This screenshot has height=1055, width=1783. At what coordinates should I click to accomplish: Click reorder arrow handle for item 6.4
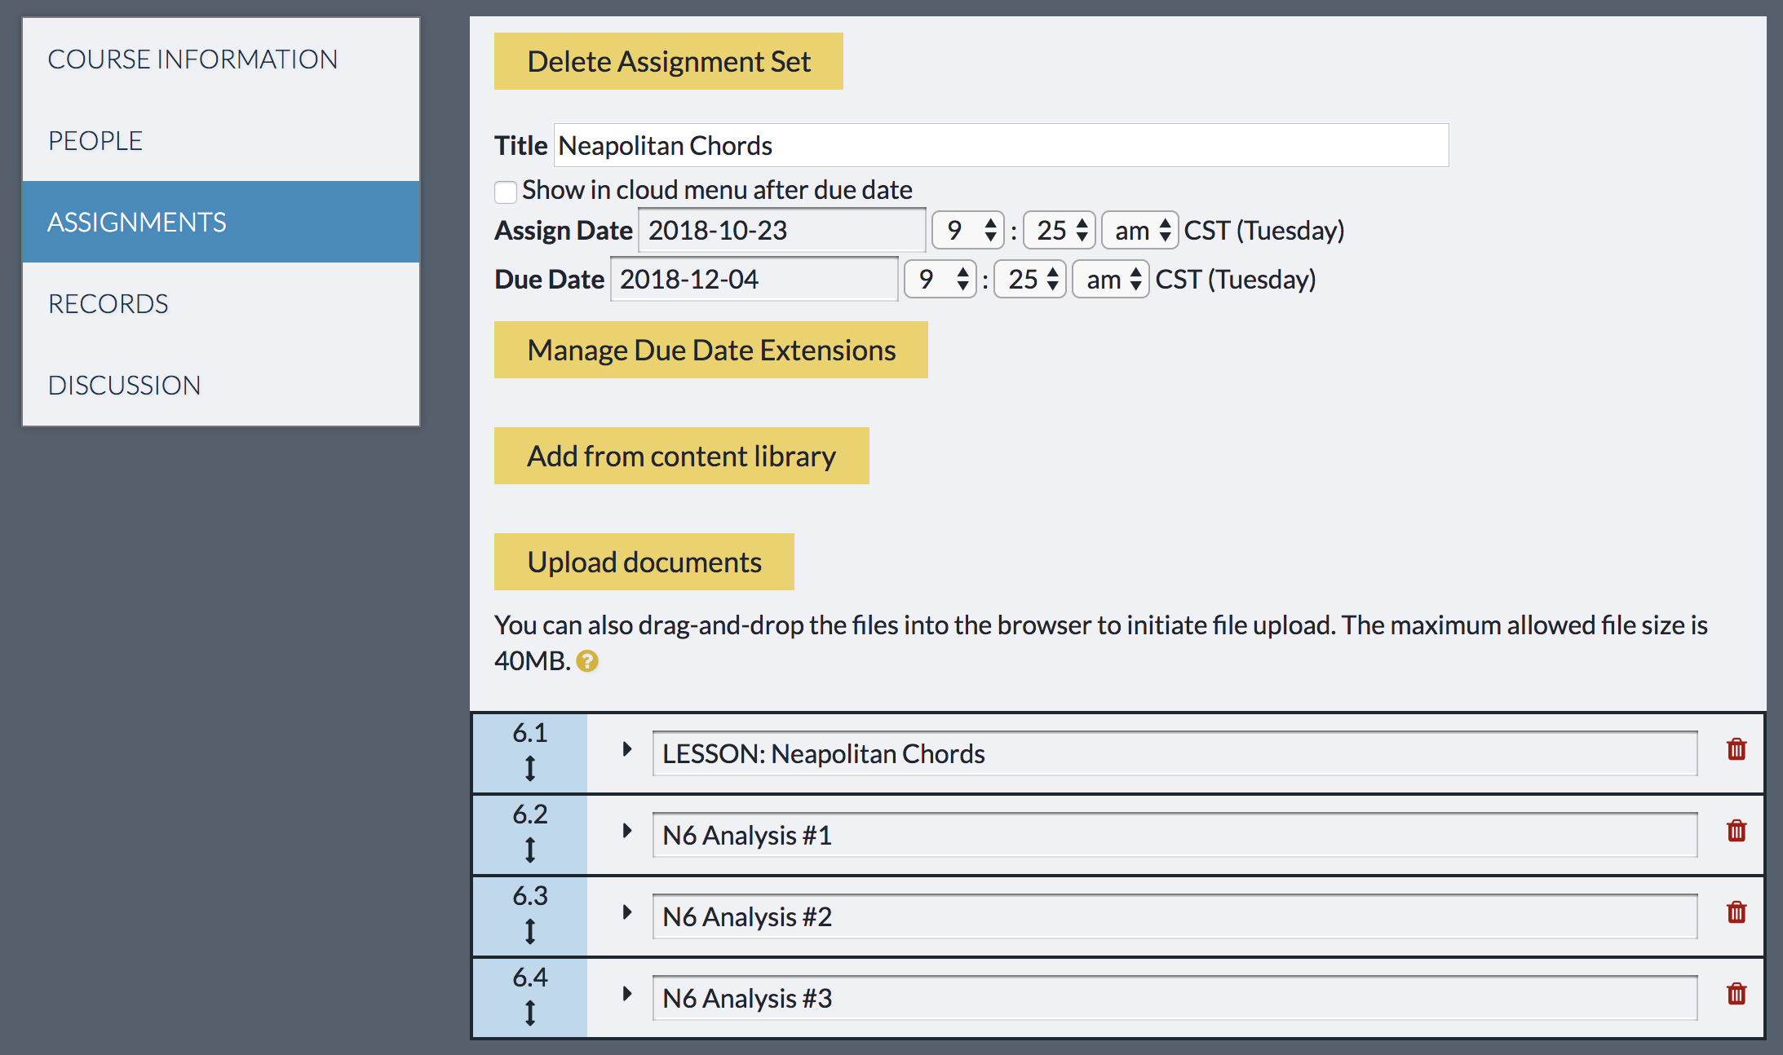530,1013
